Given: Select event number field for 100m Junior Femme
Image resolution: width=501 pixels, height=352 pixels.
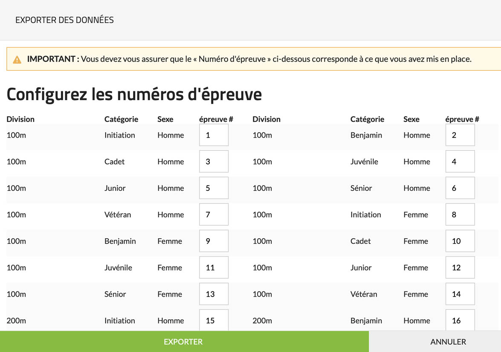Looking at the screenshot, I should [x=460, y=268].
